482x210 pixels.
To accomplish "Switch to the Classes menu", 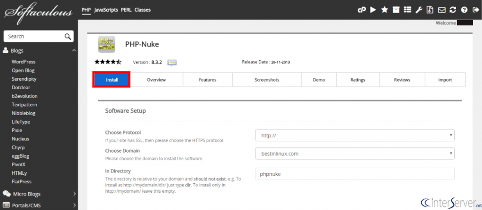I will (x=142, y=10).
